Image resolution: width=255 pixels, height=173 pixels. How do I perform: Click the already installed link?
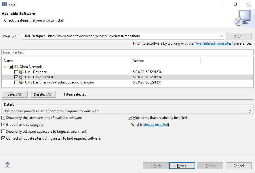[155, 124]
